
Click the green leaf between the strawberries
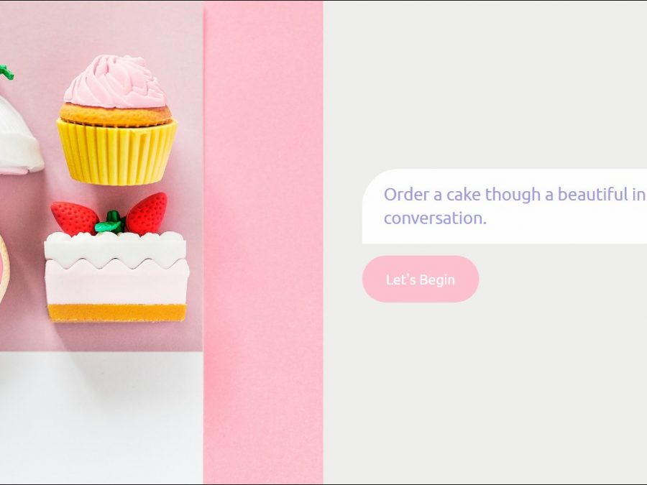(111, 223)
